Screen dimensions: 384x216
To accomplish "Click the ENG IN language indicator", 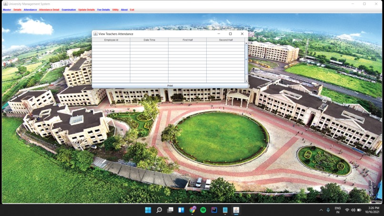I will tap(338, 210).
